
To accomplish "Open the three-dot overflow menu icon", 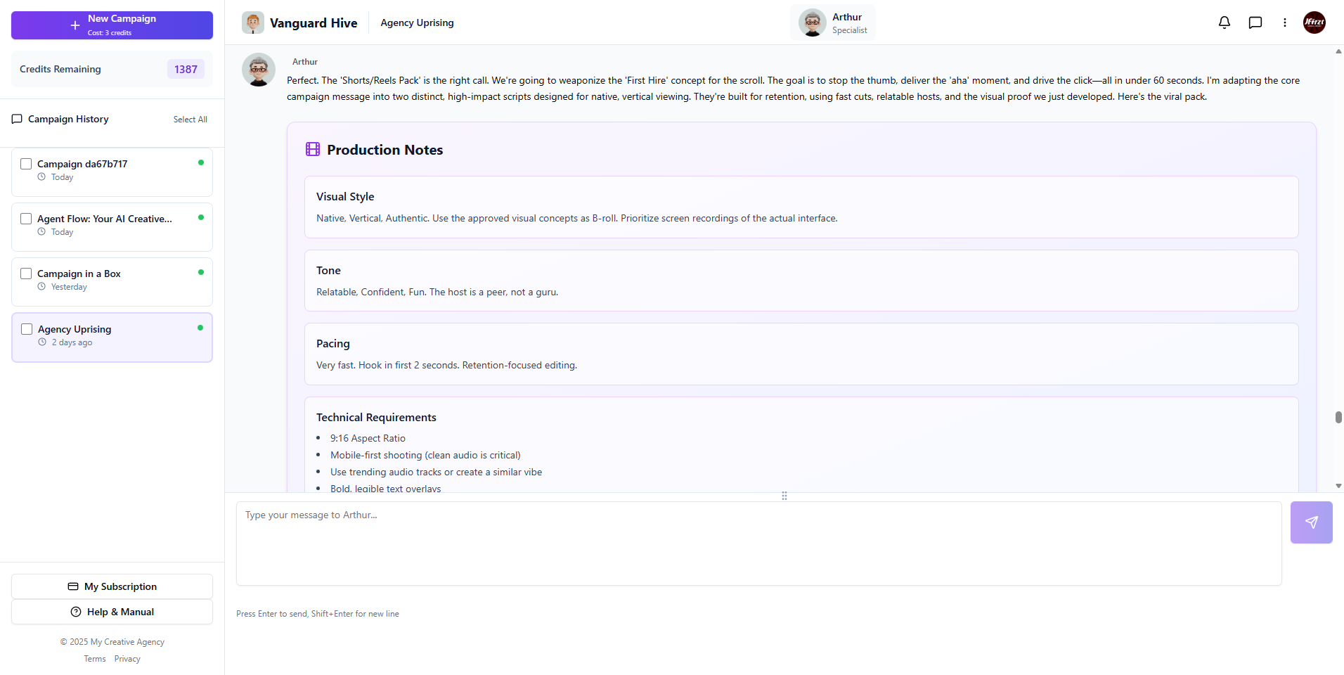I will 1284,22.
